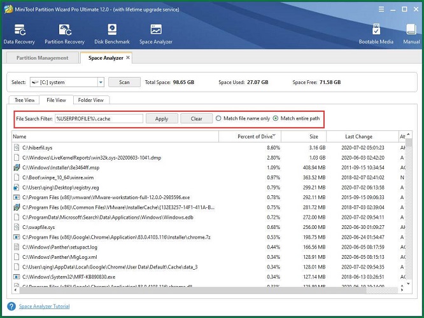424x318 pixels.
Task: Click the Last Change column header
Action: tap(362, 137)
